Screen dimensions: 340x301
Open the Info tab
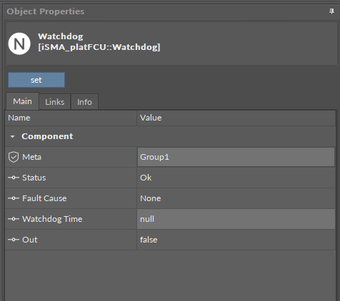[x=84, y=102]
